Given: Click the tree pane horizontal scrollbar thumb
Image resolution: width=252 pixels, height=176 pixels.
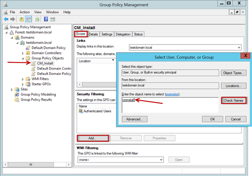Looking at the screenshot, I should pyautogui.click(x=31, y=165).
